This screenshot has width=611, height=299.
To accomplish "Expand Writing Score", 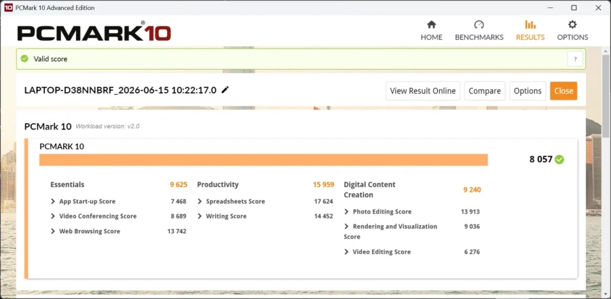I will 200,216.
